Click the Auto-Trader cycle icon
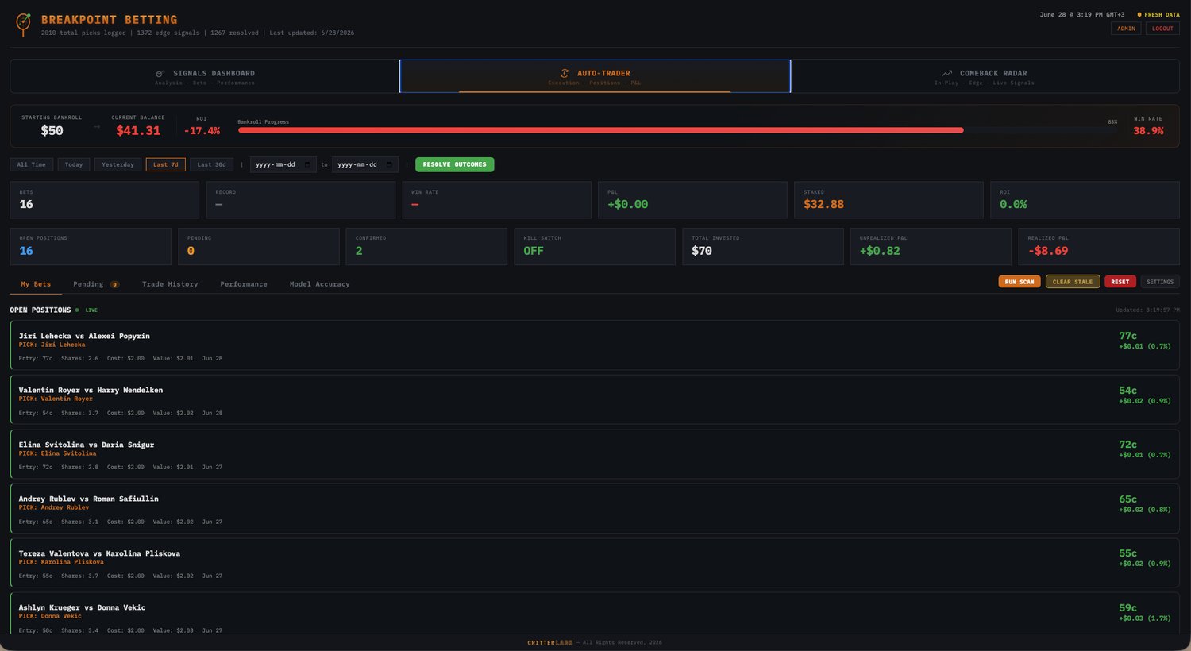The image size is (1191, 651). (x=565, y=73)
